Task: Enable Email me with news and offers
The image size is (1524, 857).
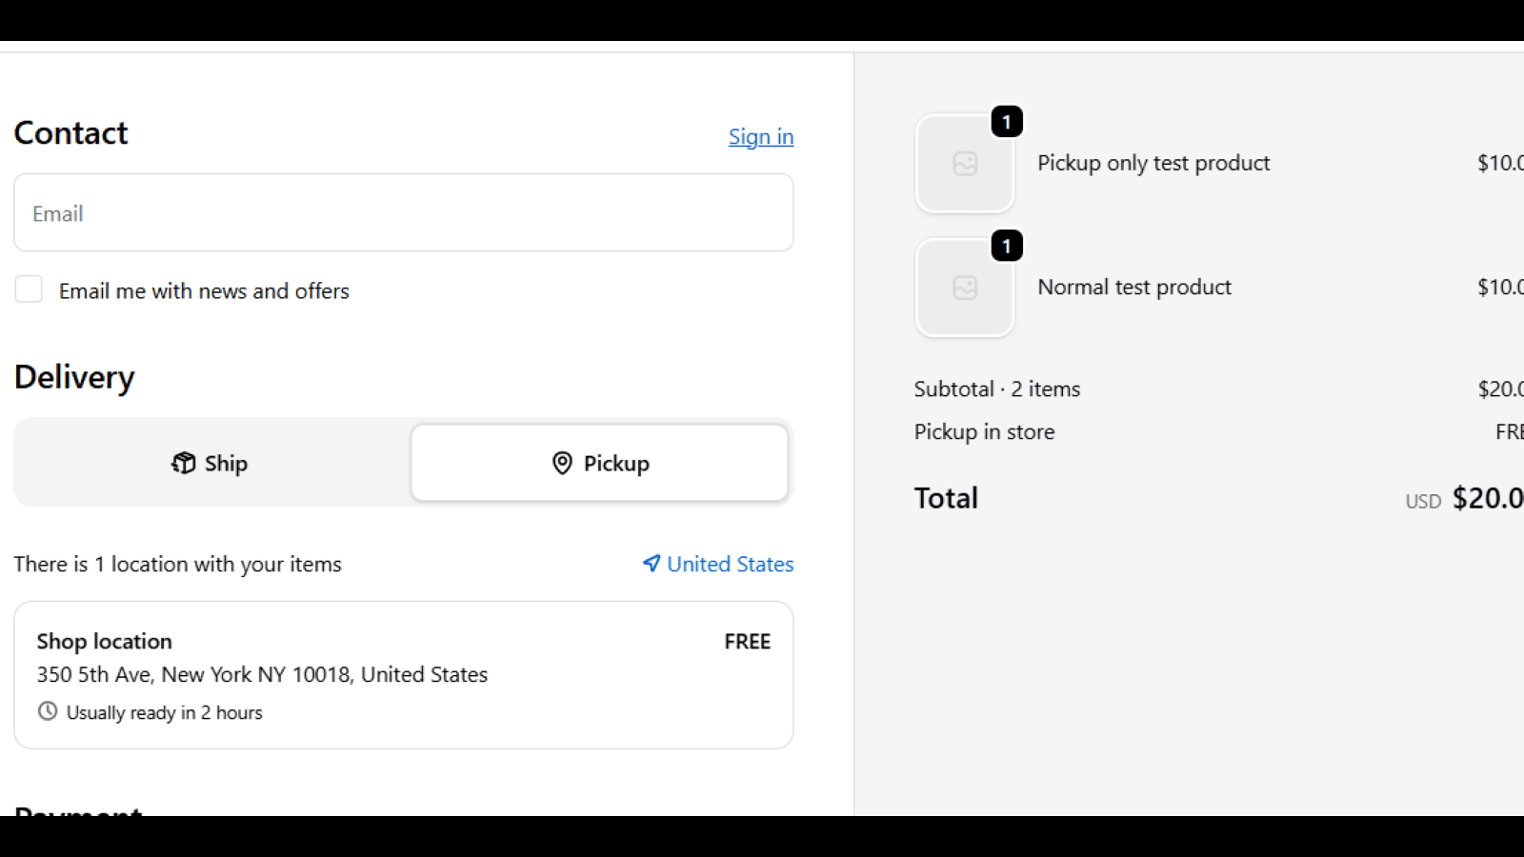Action: pos(29,289)
